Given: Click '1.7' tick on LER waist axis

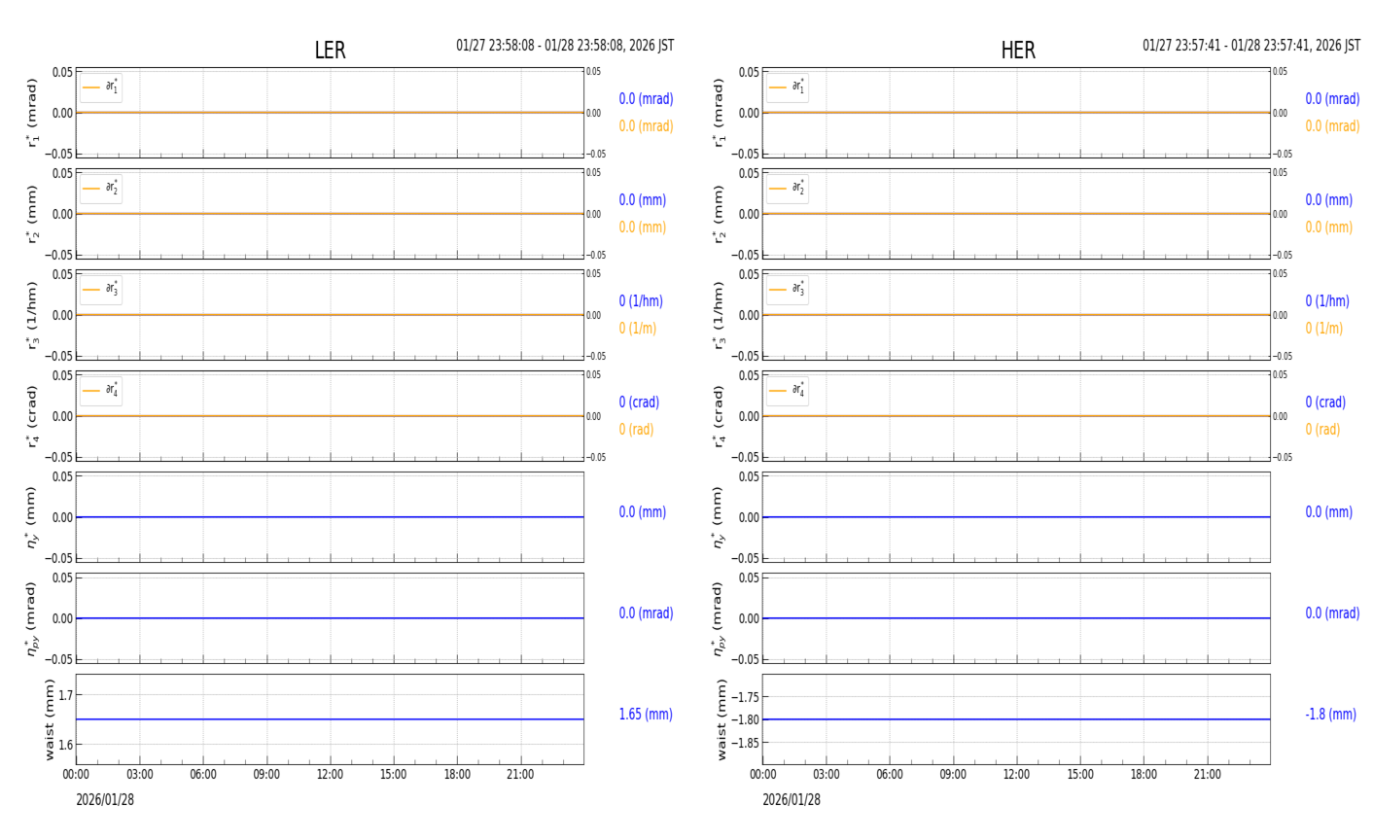Looking at the screenshot, I should click(66, 695).
